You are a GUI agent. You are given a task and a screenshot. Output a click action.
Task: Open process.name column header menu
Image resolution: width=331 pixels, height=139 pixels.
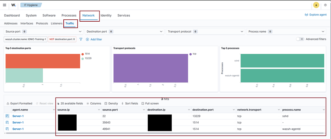[324, 110]
